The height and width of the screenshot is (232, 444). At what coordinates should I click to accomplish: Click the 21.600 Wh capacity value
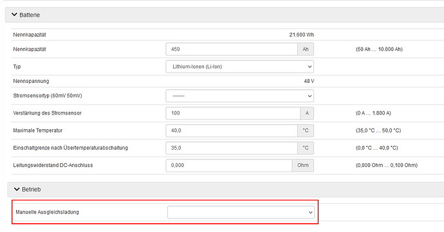(302, 35)
